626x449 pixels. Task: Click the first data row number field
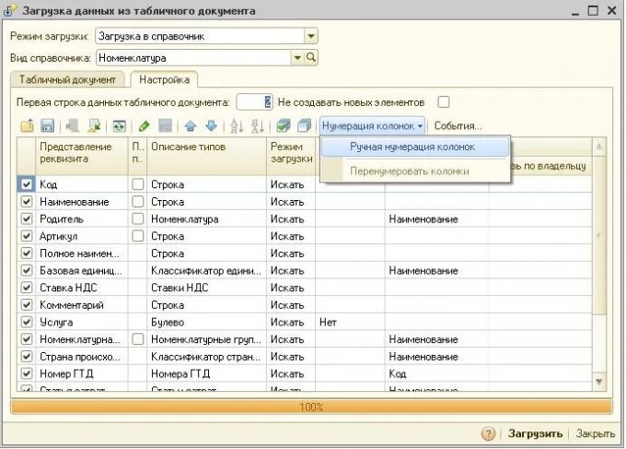254,102
